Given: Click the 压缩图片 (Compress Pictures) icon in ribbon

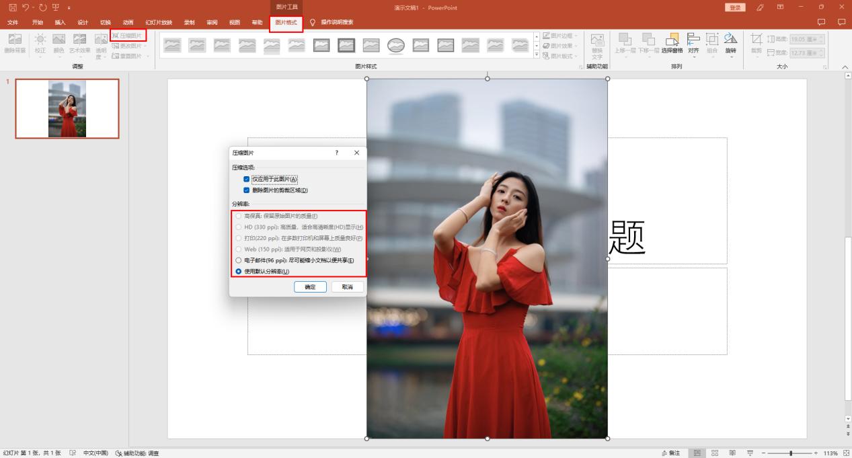Looking at the screenshot, I should pos(116,36).
